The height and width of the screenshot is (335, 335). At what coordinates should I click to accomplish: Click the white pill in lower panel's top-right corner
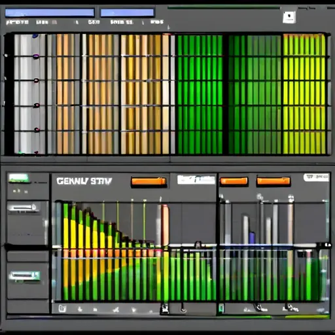pos(316,177)
